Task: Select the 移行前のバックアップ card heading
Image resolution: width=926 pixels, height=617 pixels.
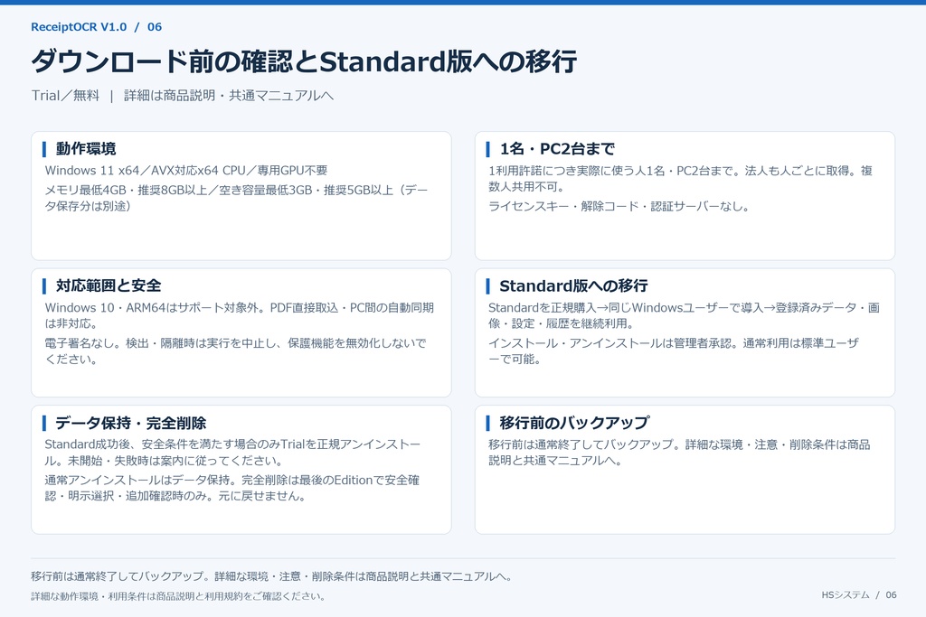Action: [x=574, y=423]
